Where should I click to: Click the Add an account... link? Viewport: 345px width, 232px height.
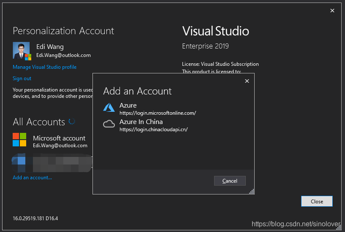pos(33,178)
